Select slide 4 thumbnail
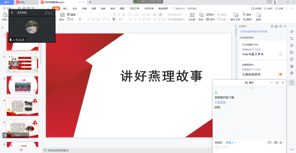This screenshot has width=296, height=153. [22, 107]
